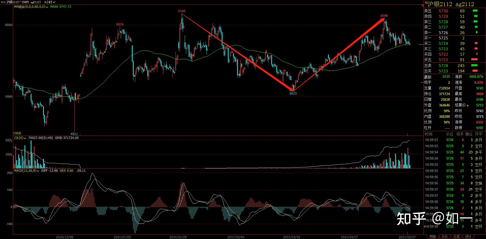The height and width of the screenshot is (239, 486).
Task: Click the 2021/03/30 date on time axis
Action: [291, 237]
